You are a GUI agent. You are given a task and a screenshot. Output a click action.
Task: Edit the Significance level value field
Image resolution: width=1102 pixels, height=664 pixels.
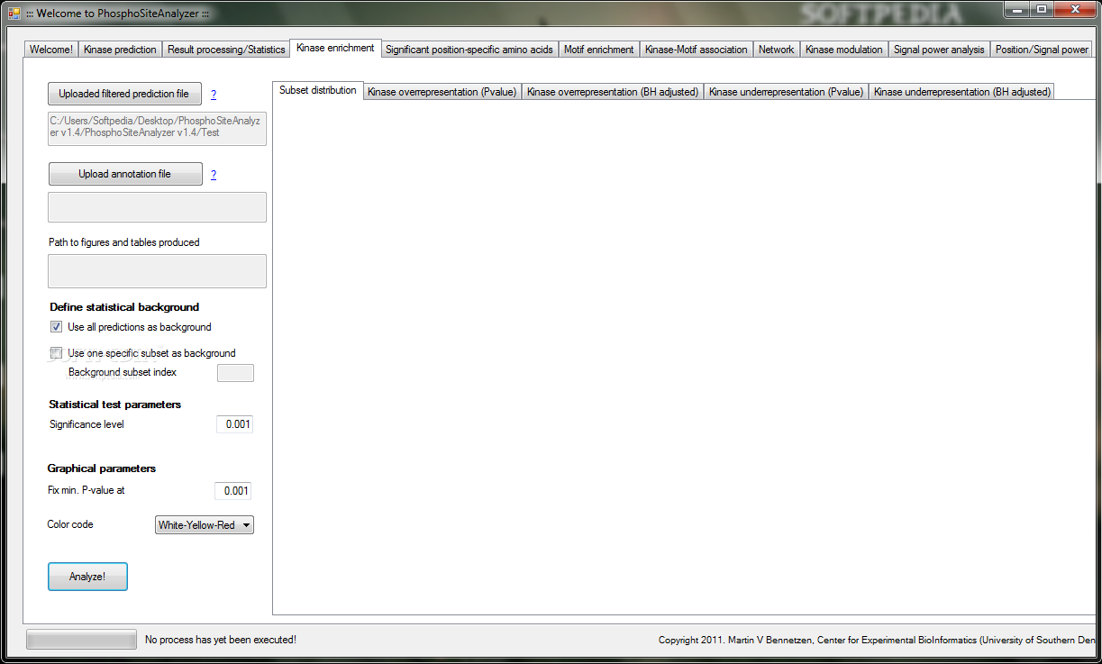pyautogui.click(x=234, y=424)
